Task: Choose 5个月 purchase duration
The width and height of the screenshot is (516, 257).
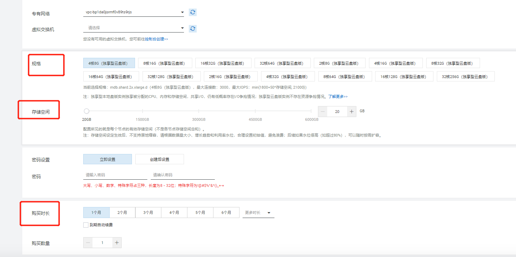Action: point(200,213)
